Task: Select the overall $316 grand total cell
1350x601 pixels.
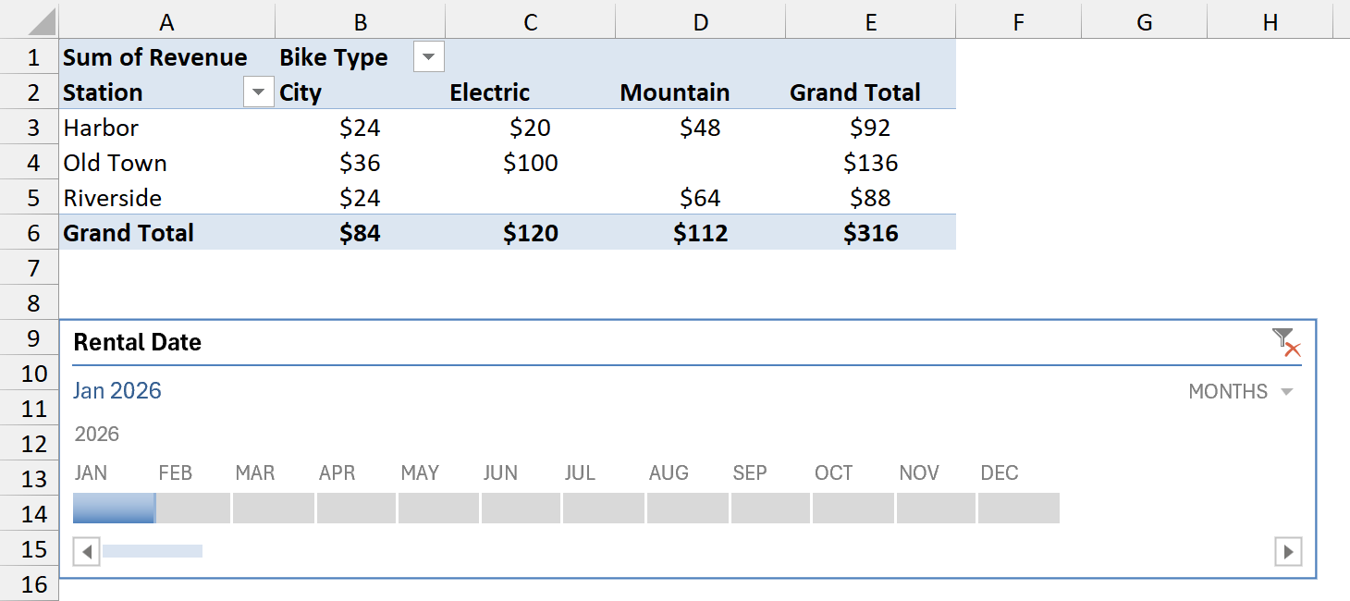Action: click(x=871, y=233)
